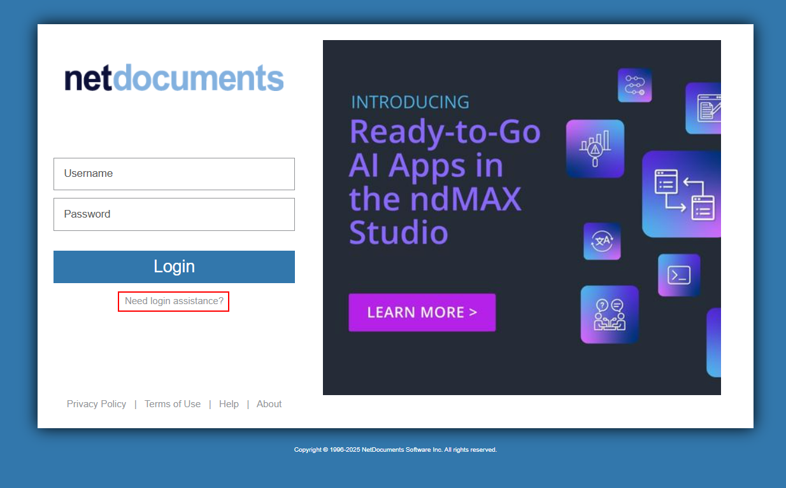This screenshot has height=488, width=786.
Task: Open the About link in the footer
Action: (269, 404)
